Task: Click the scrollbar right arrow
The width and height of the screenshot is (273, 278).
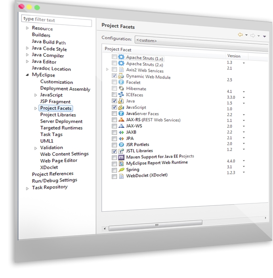Action: 265,218
